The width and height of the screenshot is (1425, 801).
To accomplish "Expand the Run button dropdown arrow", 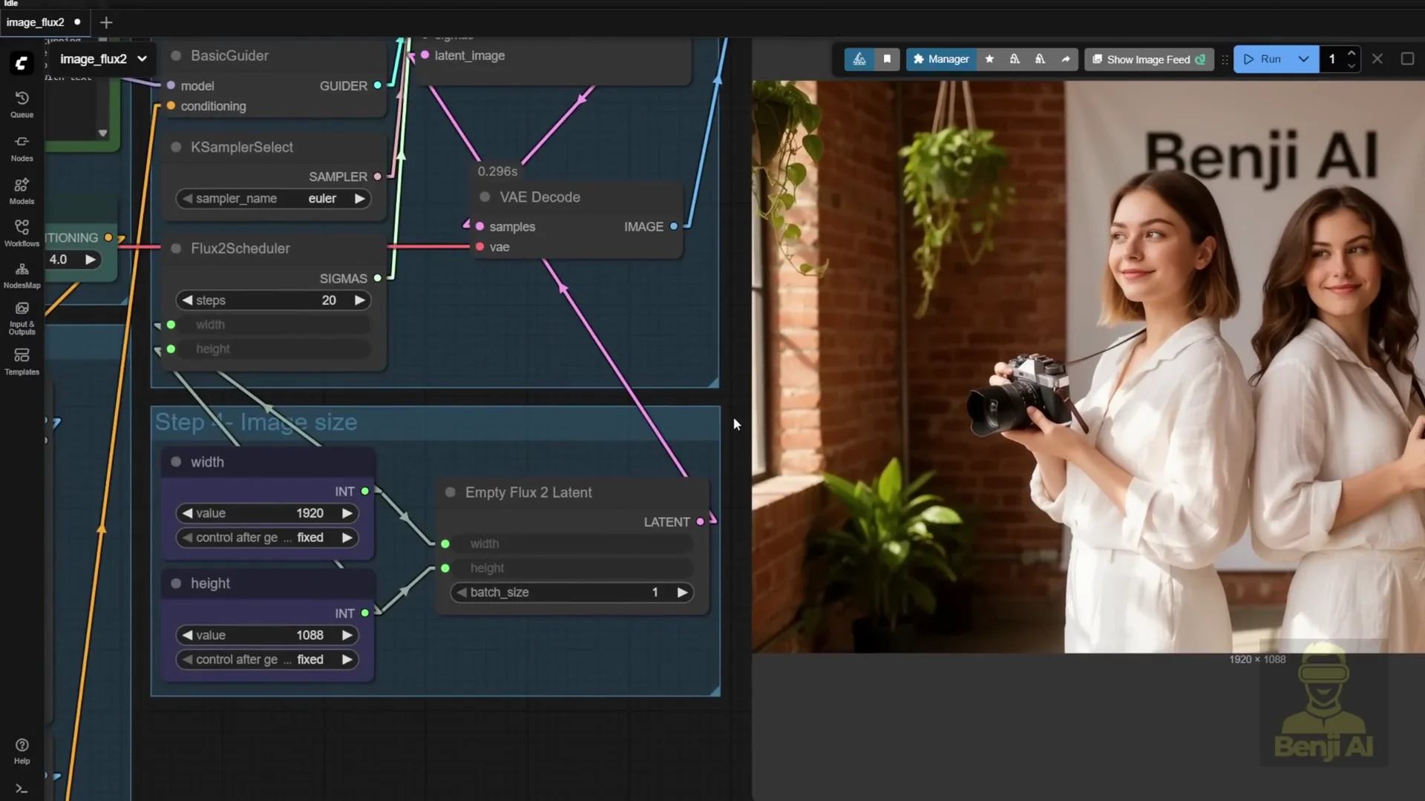I will click(x=1303, y=59).
